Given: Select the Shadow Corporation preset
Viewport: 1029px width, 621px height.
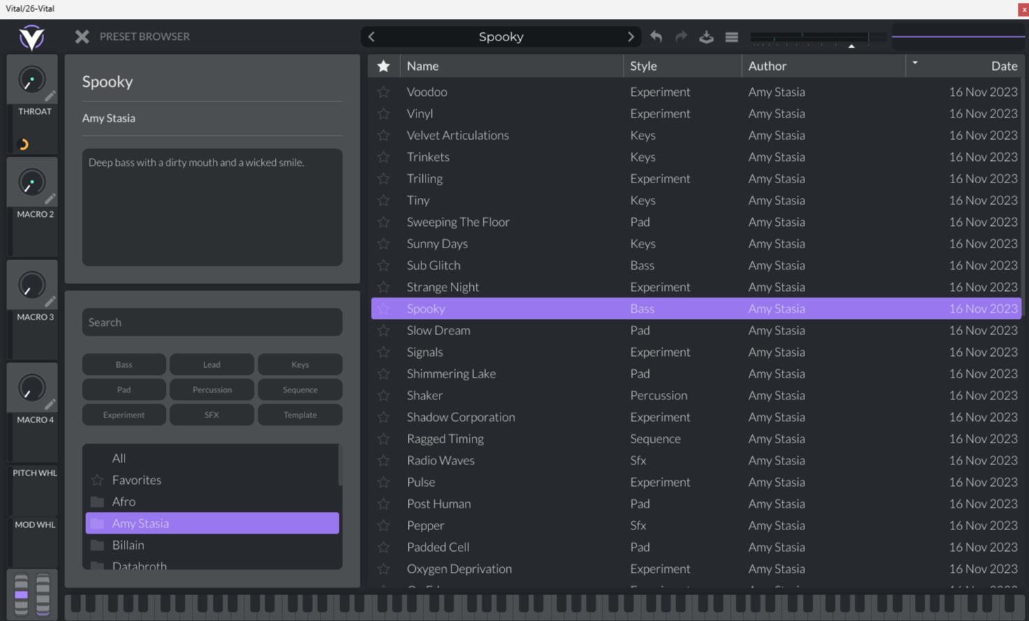Looking at the screenshot, I should [x=696, y=417].
